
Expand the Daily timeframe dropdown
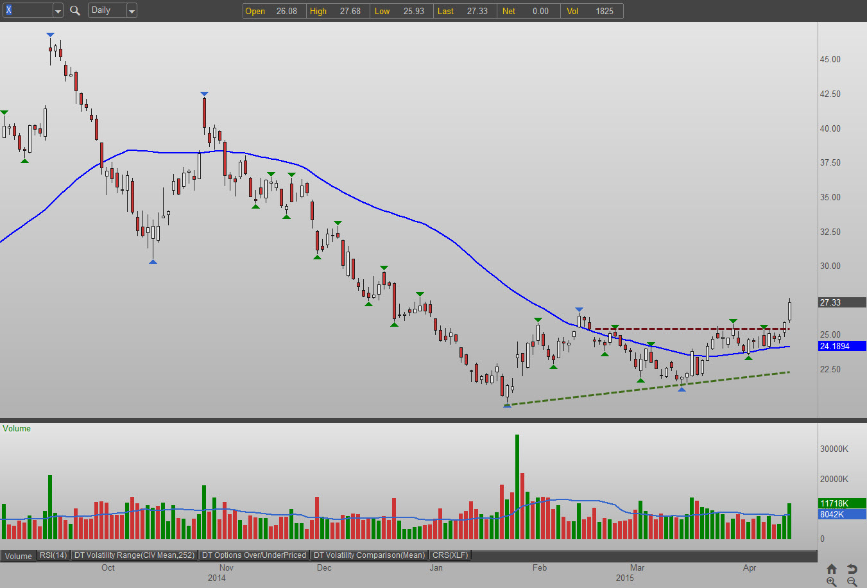132,11
